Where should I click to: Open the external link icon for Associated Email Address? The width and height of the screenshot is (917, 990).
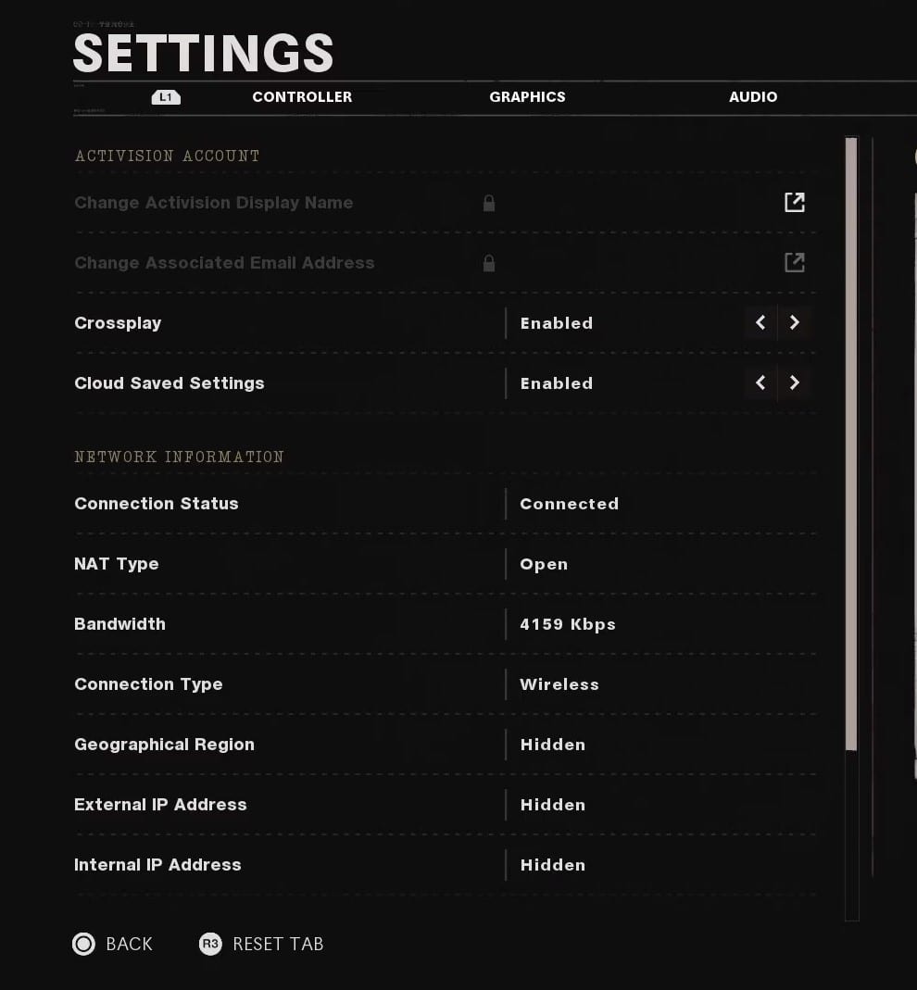[x=794, y=263]
